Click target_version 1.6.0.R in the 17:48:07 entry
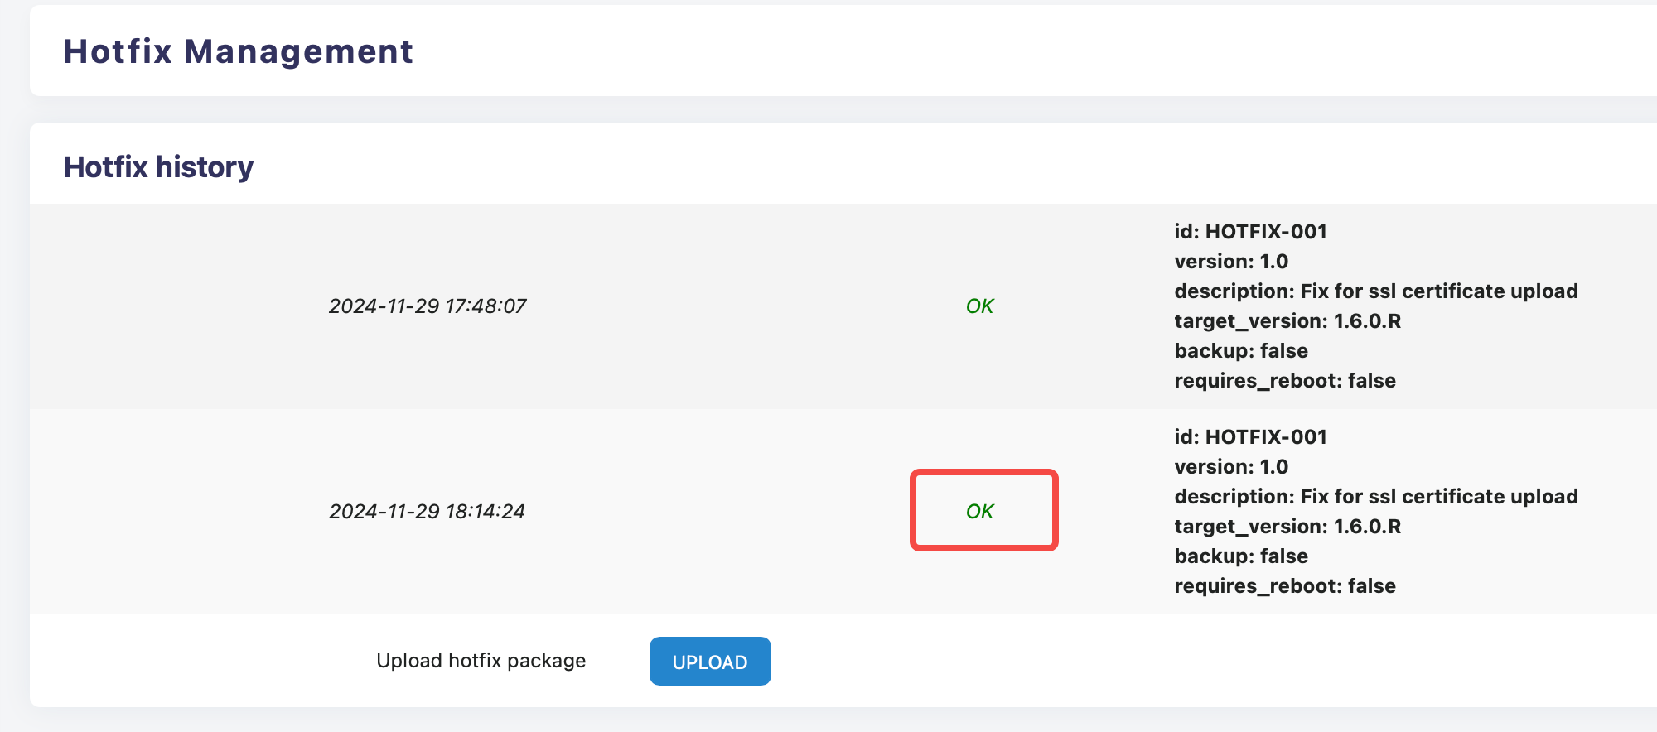Image resolution: width=1657 pixels, height=732 pixels. (x=1287, y=321)
